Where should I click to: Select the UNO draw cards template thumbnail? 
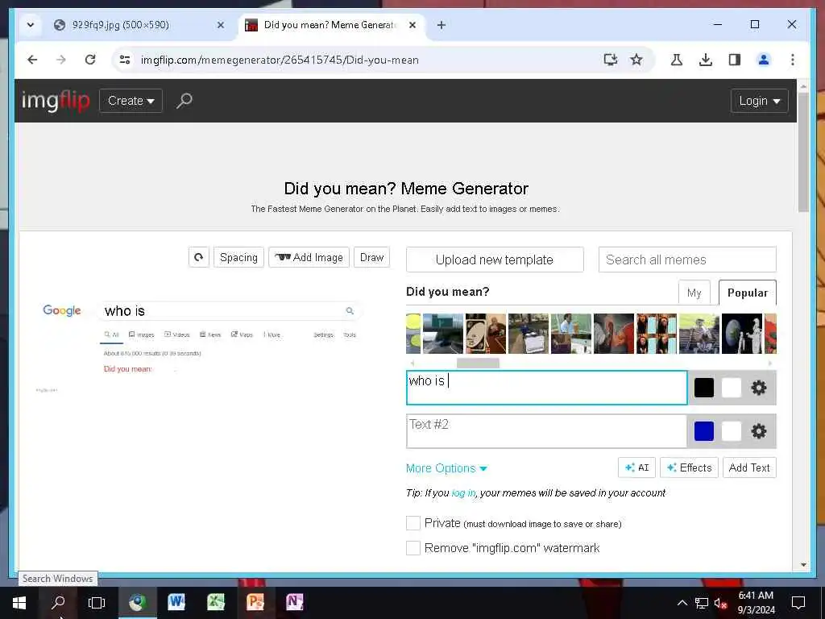point(486,334)
